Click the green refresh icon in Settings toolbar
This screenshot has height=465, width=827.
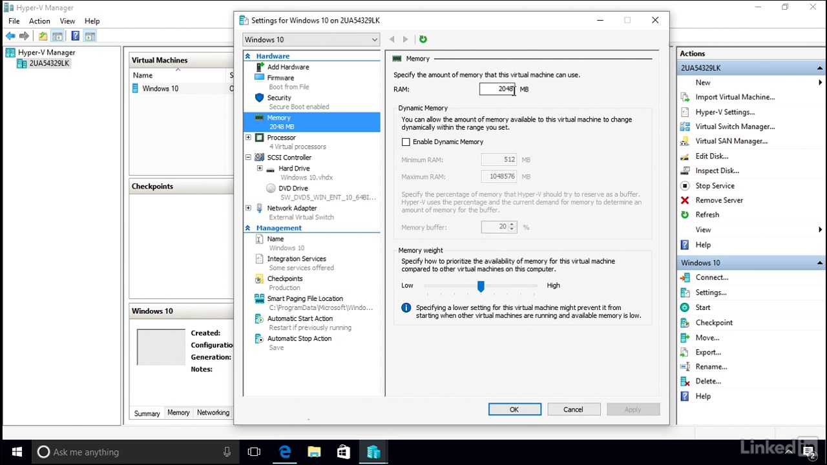[x=423, y=39]
